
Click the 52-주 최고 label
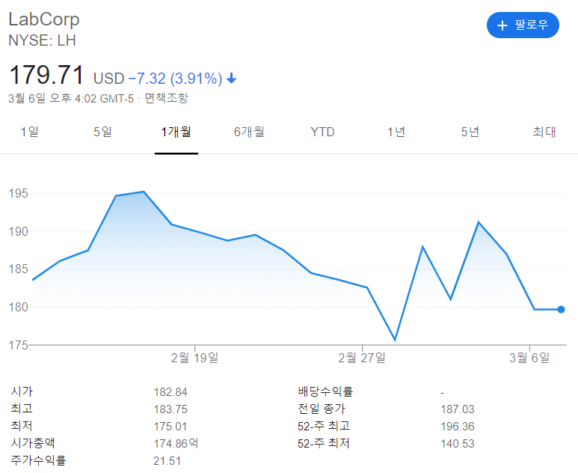[324, 426]
